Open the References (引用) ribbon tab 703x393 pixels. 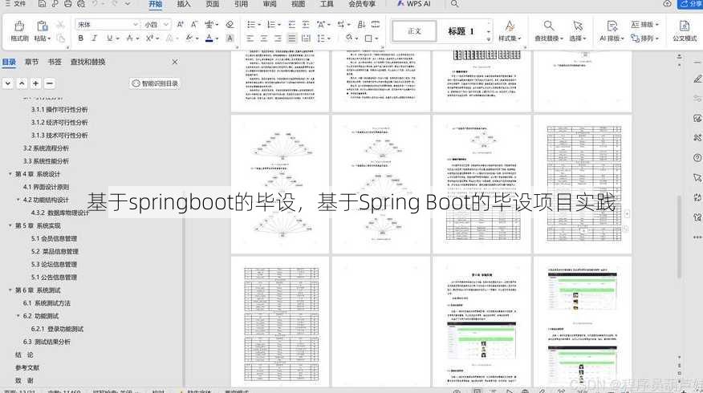(242, 3)
